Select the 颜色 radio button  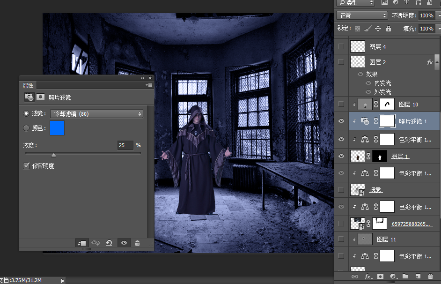[26, 128]
